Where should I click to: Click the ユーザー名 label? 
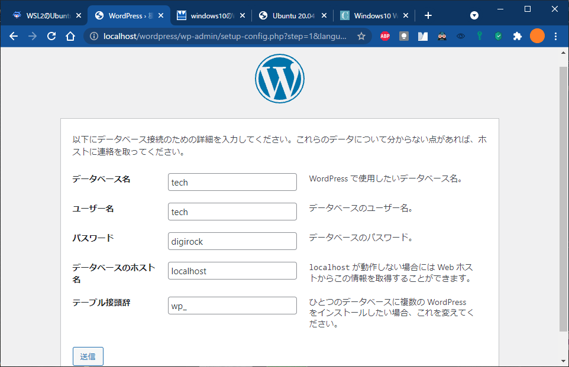pyautogui.click(x=93, y=209)
